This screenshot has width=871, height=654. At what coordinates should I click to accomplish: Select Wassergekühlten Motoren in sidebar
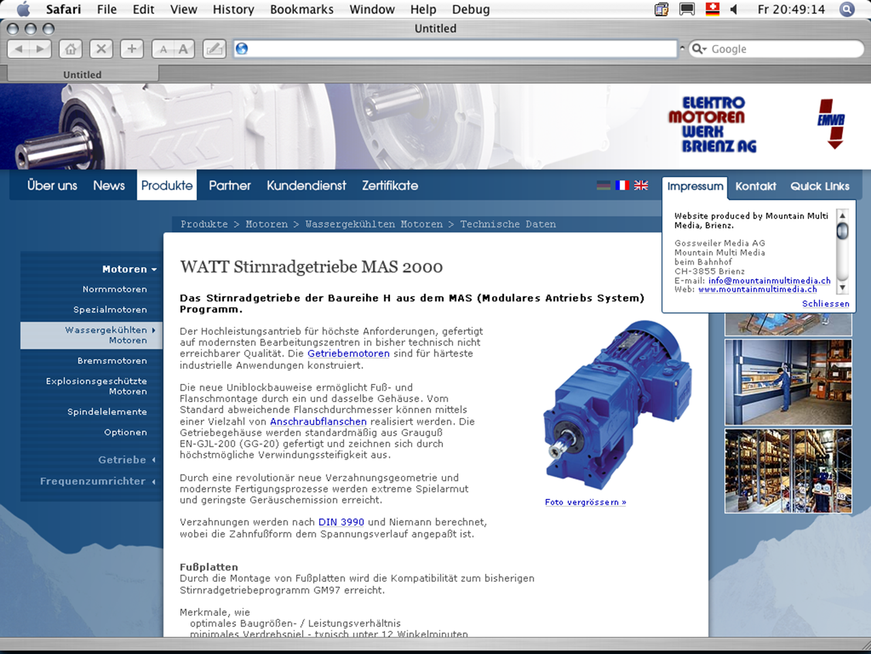pyautogui.click(x=92, y=335)
